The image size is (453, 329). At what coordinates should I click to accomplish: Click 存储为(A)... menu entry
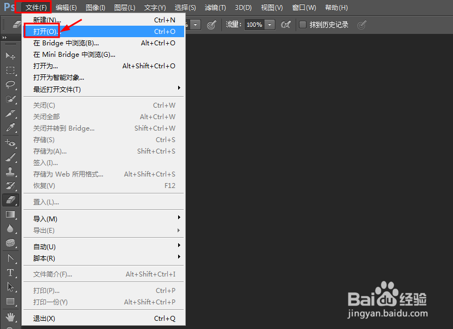pos(104,151)
